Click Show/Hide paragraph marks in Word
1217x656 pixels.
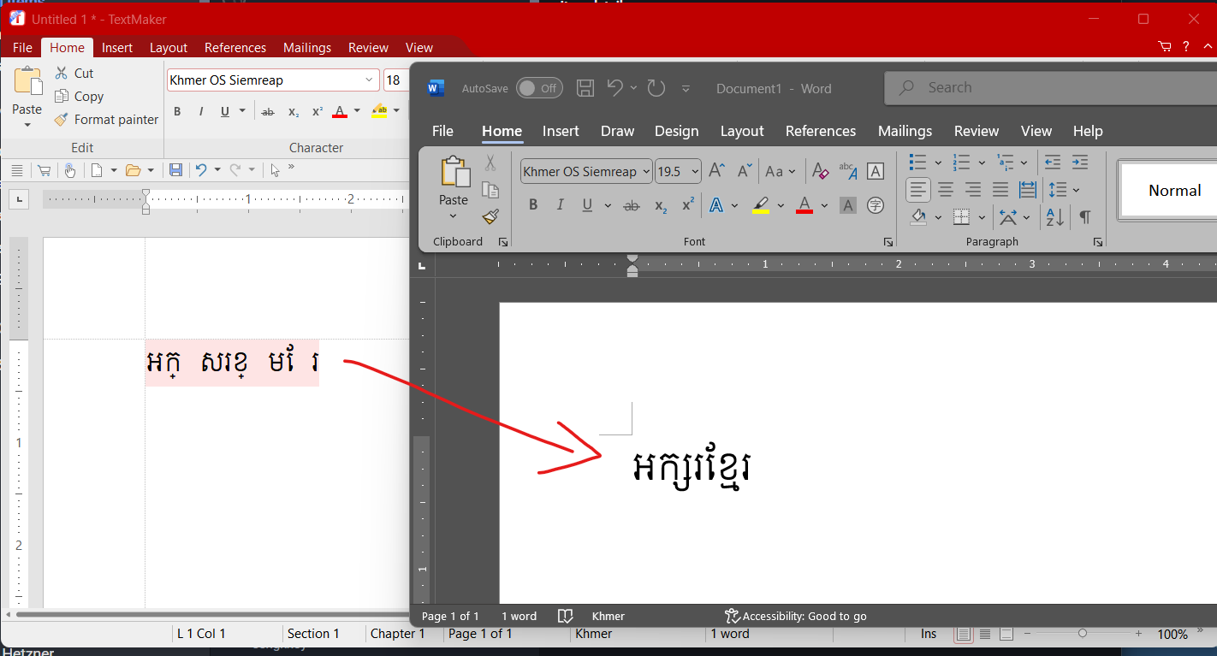pyautogui.click(x=1085, y=217)
